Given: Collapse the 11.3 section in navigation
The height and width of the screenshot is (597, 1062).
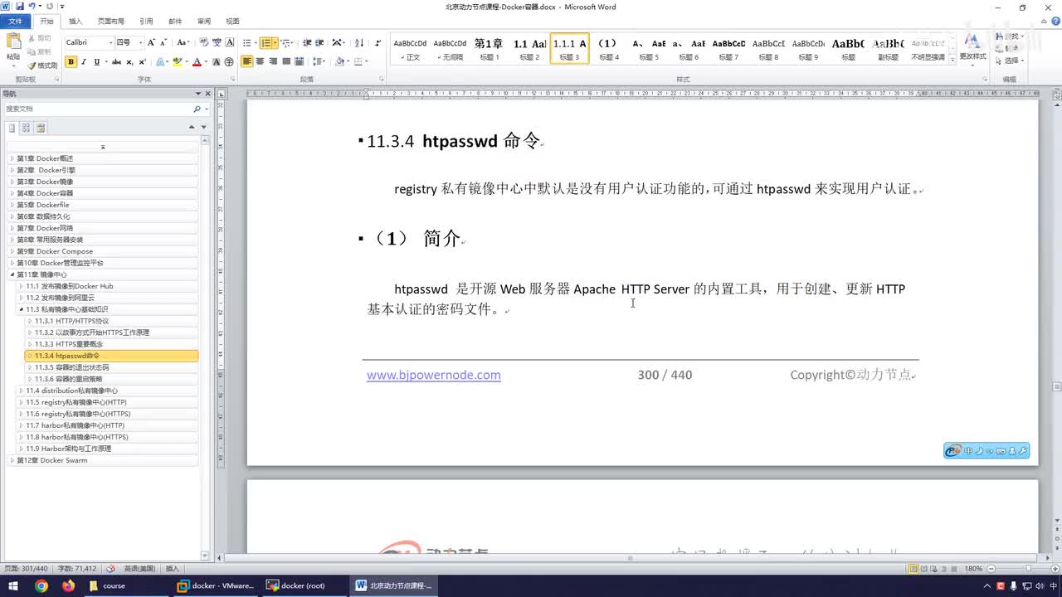Looking at the screenshot, I should coord(21,309).
